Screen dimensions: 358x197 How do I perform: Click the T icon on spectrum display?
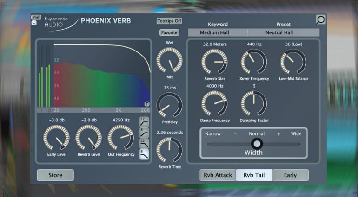pyautogui.click(x=147, y=104)
